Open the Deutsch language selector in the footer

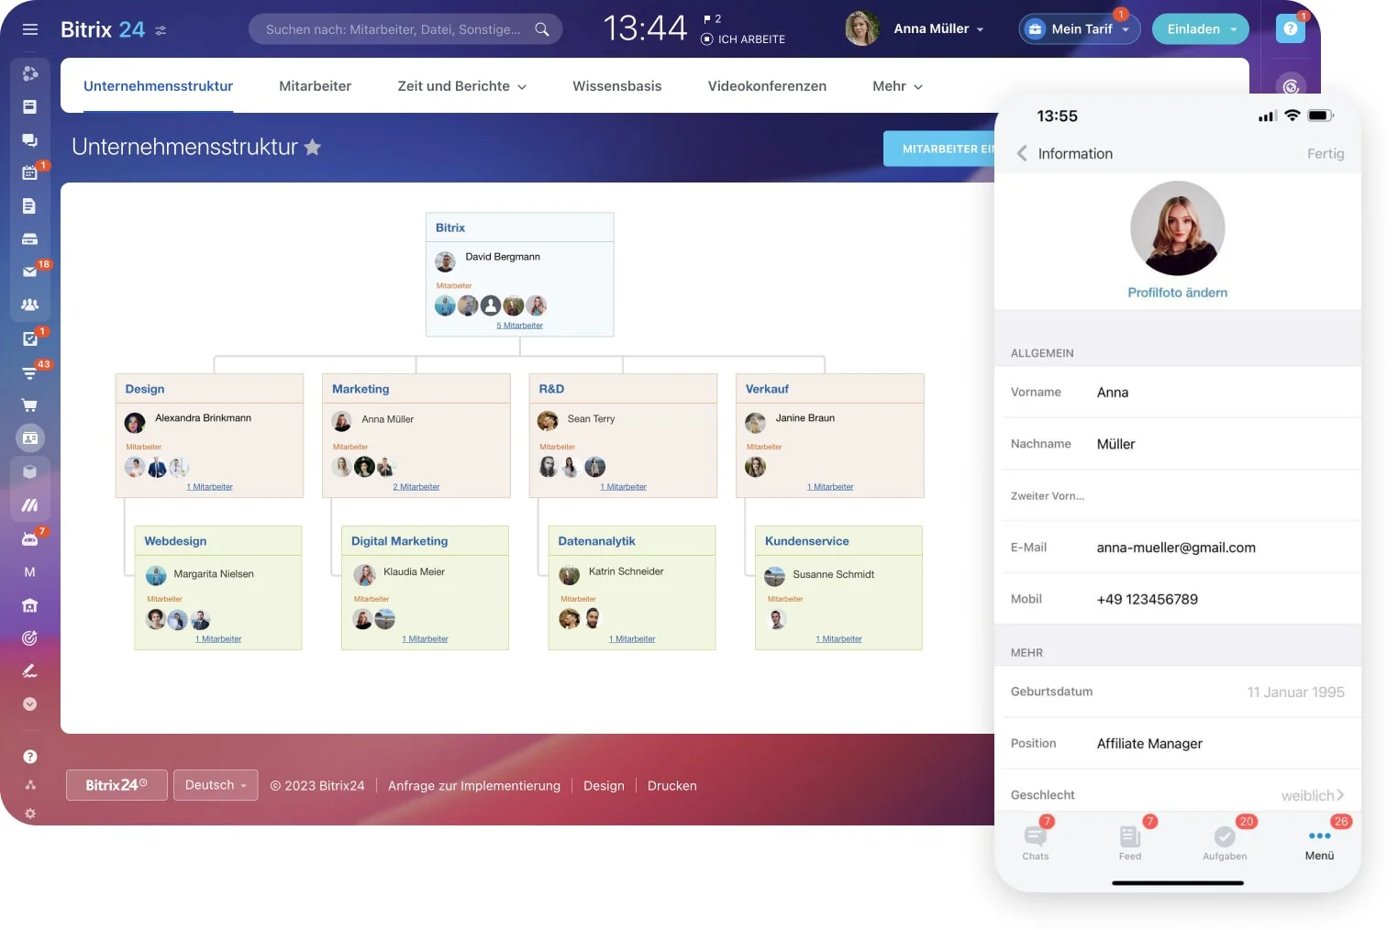click(x=215, y=785)
